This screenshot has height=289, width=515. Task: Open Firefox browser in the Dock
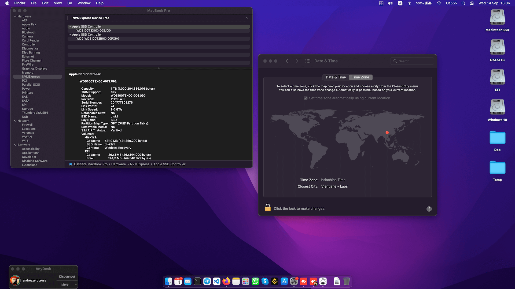(x=226, y=281)
